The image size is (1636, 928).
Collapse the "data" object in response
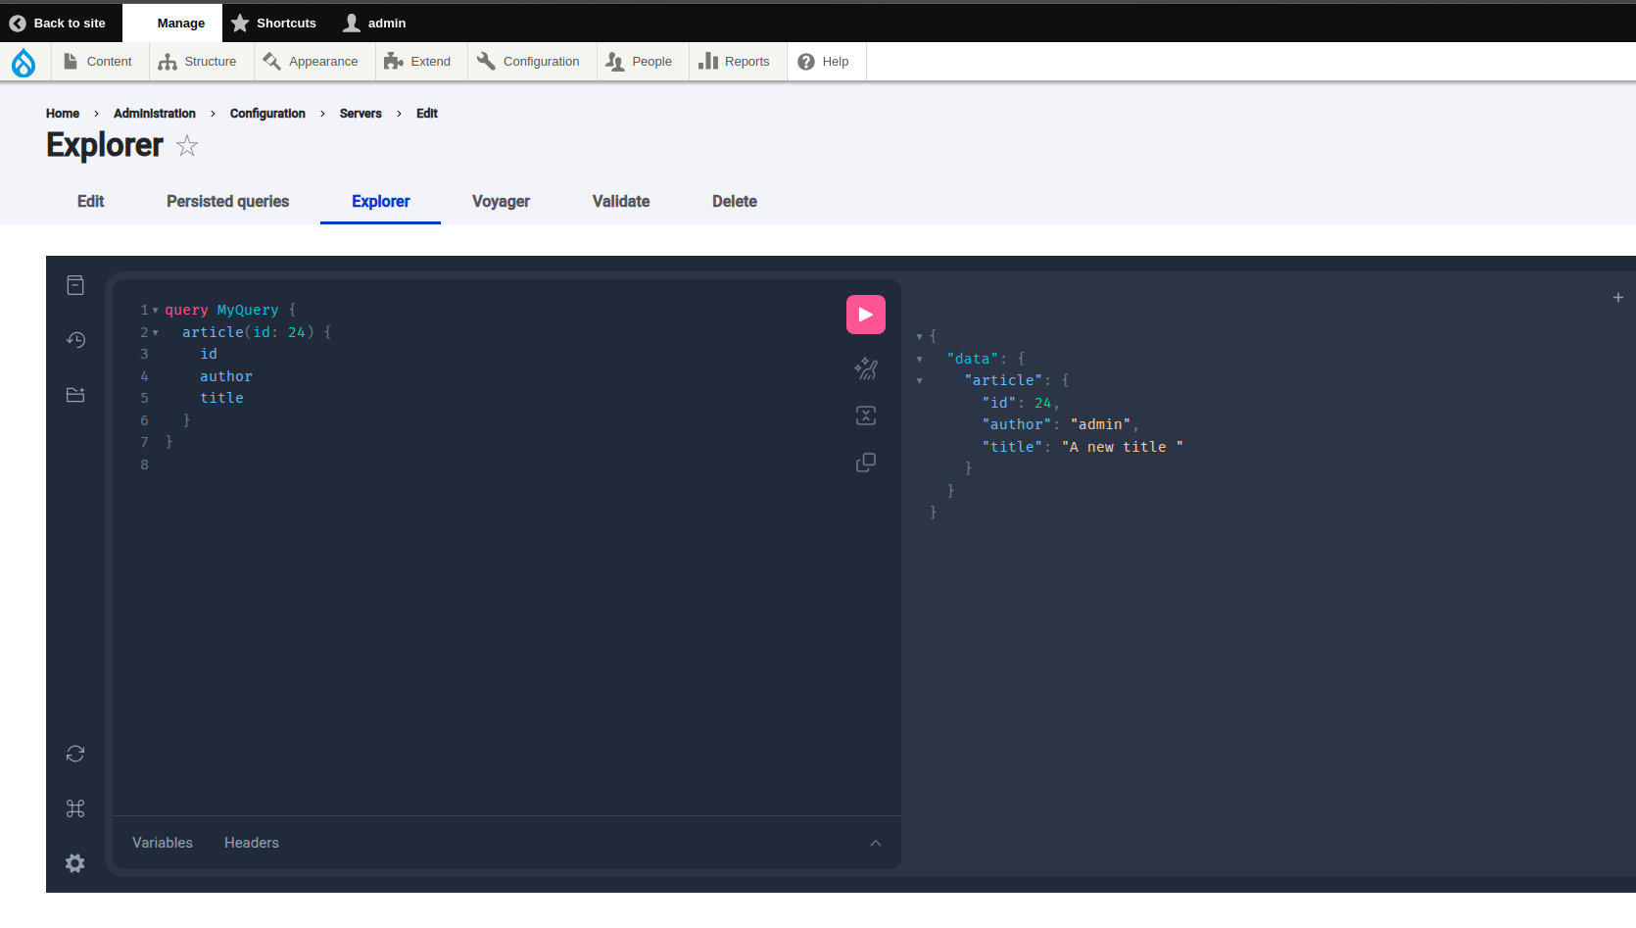tap(920, 360)
